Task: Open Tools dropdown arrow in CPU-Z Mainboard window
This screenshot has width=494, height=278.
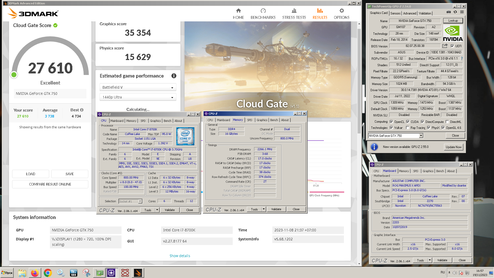Action: click(430, 260)
